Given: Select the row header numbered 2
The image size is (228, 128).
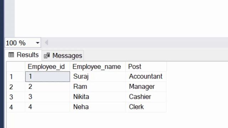Looking at the screenshot, I should [x=16, y=87].
